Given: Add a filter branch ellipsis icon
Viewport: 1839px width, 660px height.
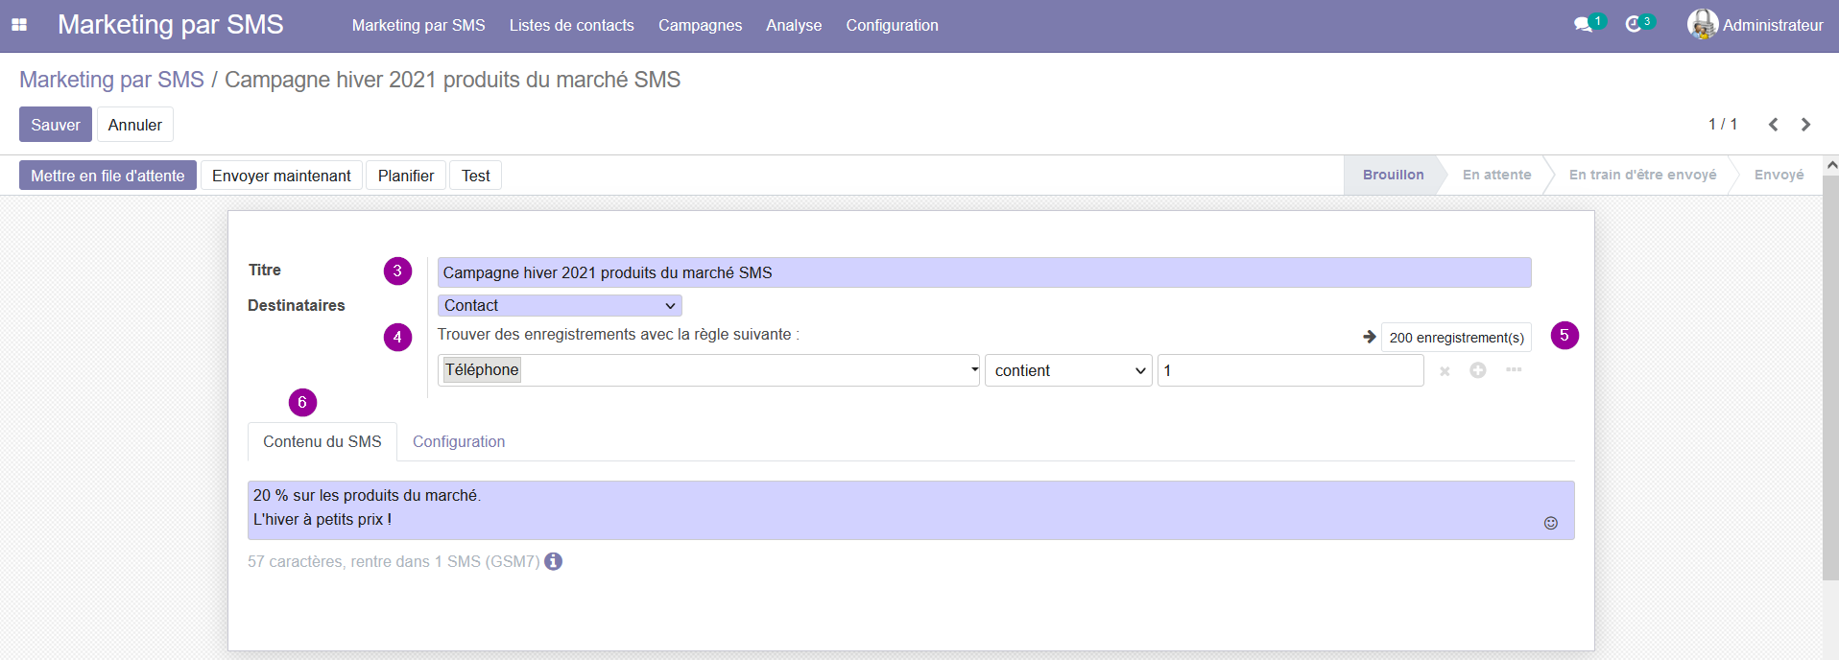Looking at the screenshot, I should 1514,369.
